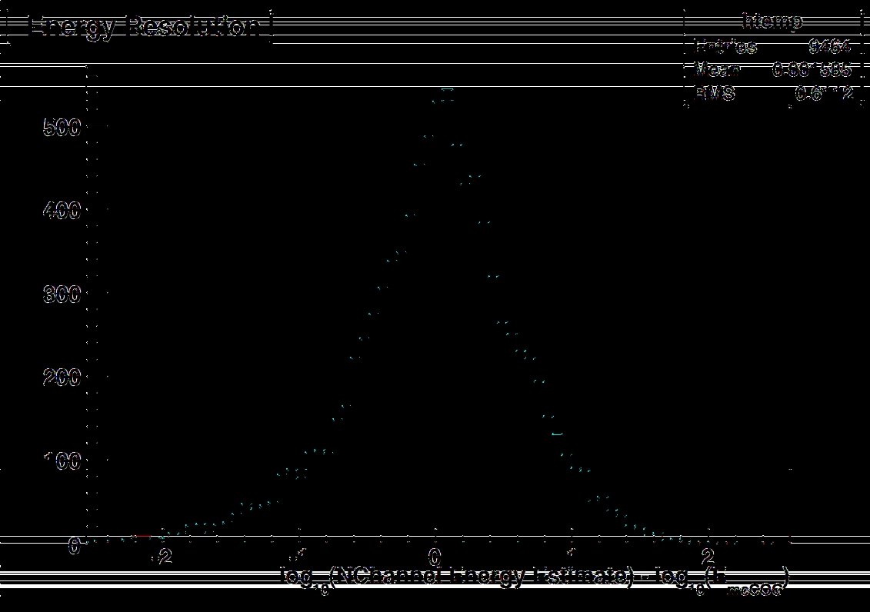The image size is (870, 612).
Task: Select the htemp statistics box header
Action: (772, 21)
